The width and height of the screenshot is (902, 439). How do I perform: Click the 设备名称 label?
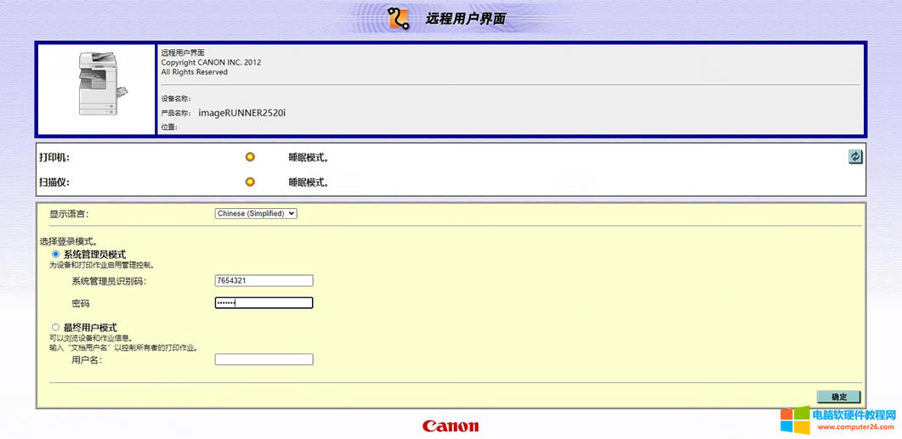[176, 98]
